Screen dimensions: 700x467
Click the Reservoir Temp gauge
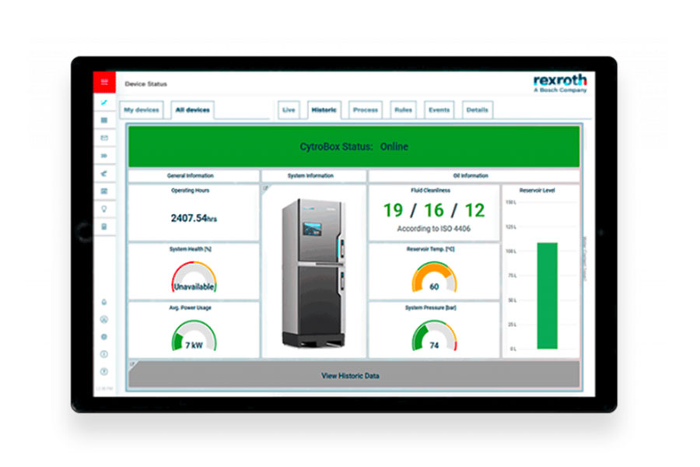(x=434, y=276)
